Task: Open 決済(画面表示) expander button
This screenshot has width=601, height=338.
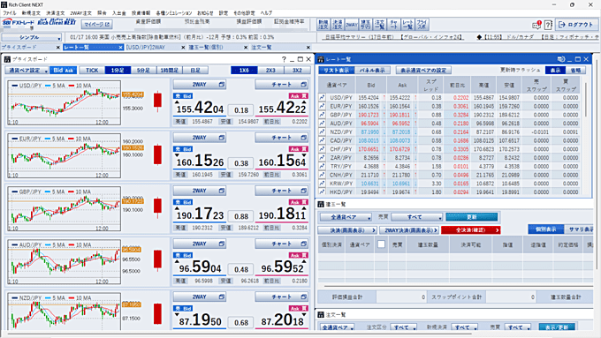Action: click(347, 230)
